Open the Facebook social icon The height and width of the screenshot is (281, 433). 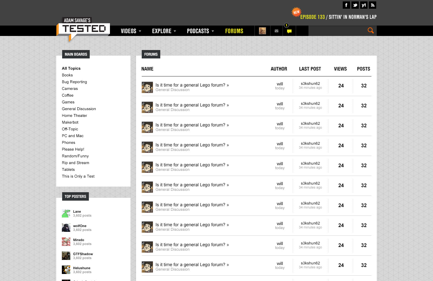tap(346, 5)
